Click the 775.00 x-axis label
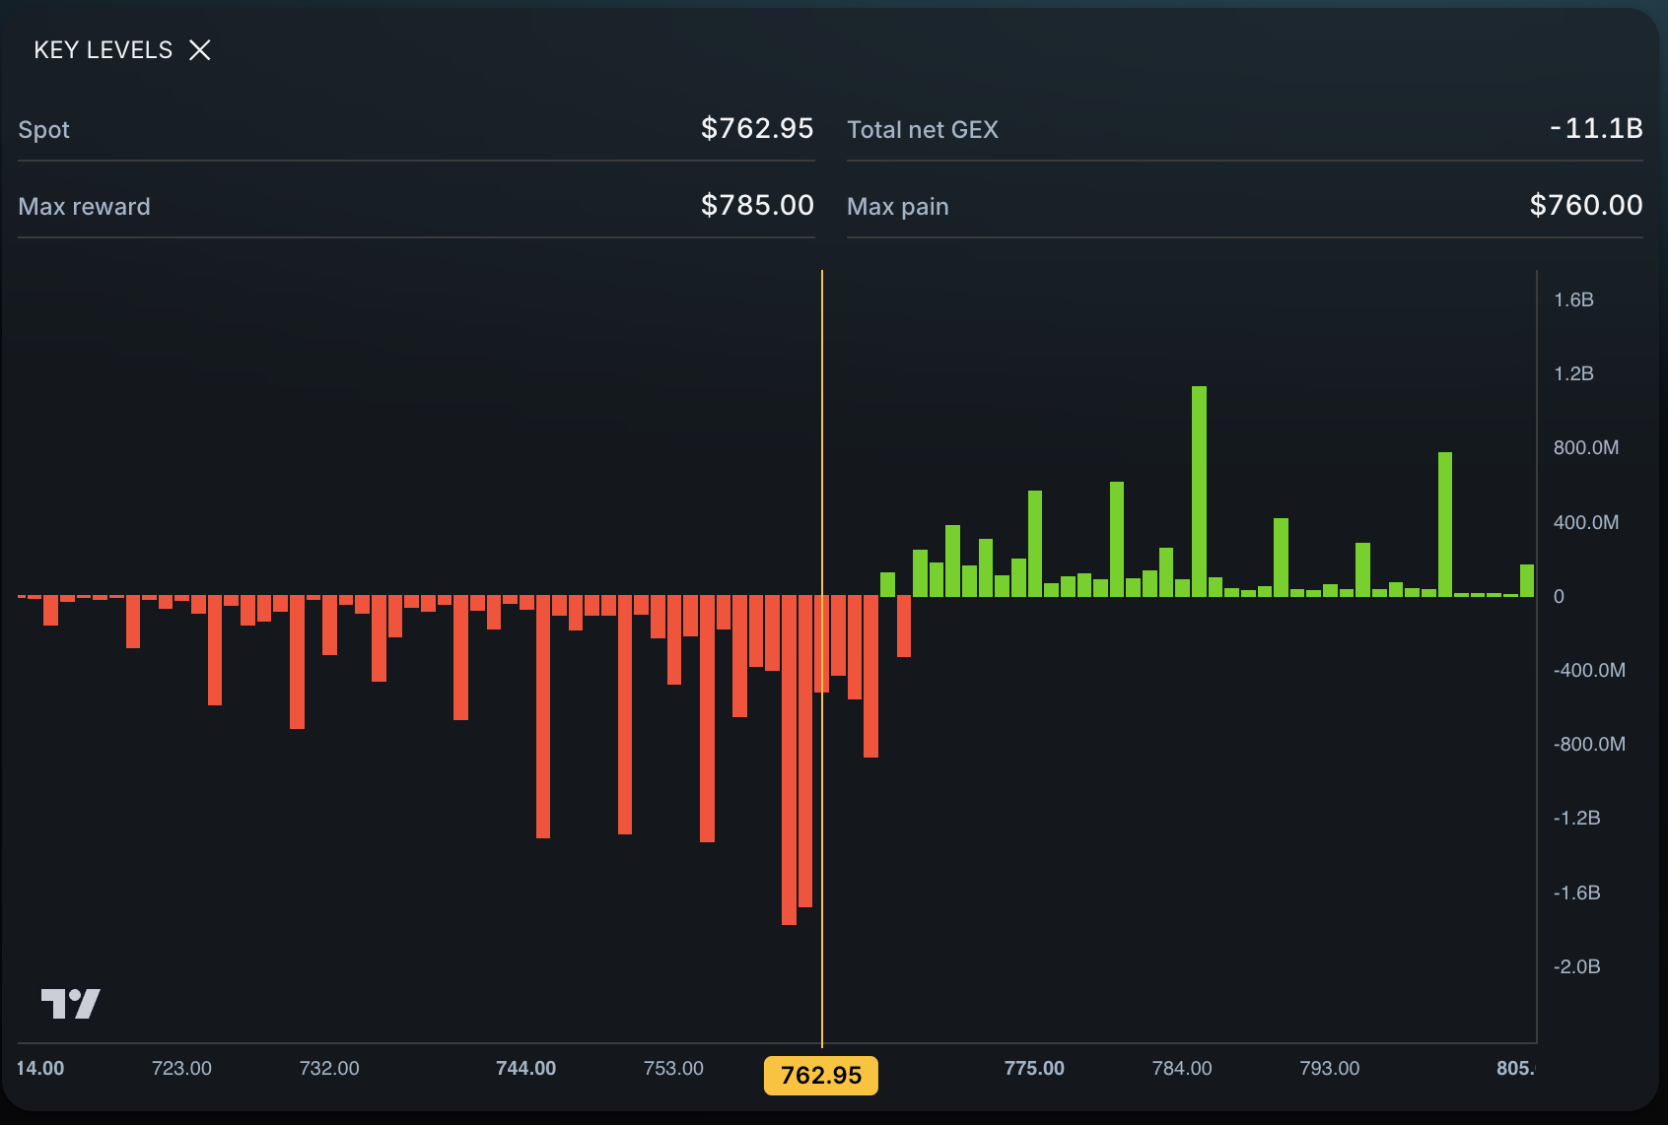1668x1125 pixels. (1034, 1068)
